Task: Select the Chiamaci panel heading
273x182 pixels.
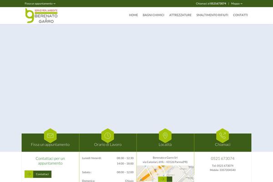Action: click(x=222, y=145)
